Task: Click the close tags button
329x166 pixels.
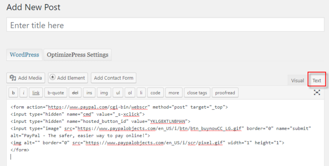Action: coord(197,93)
